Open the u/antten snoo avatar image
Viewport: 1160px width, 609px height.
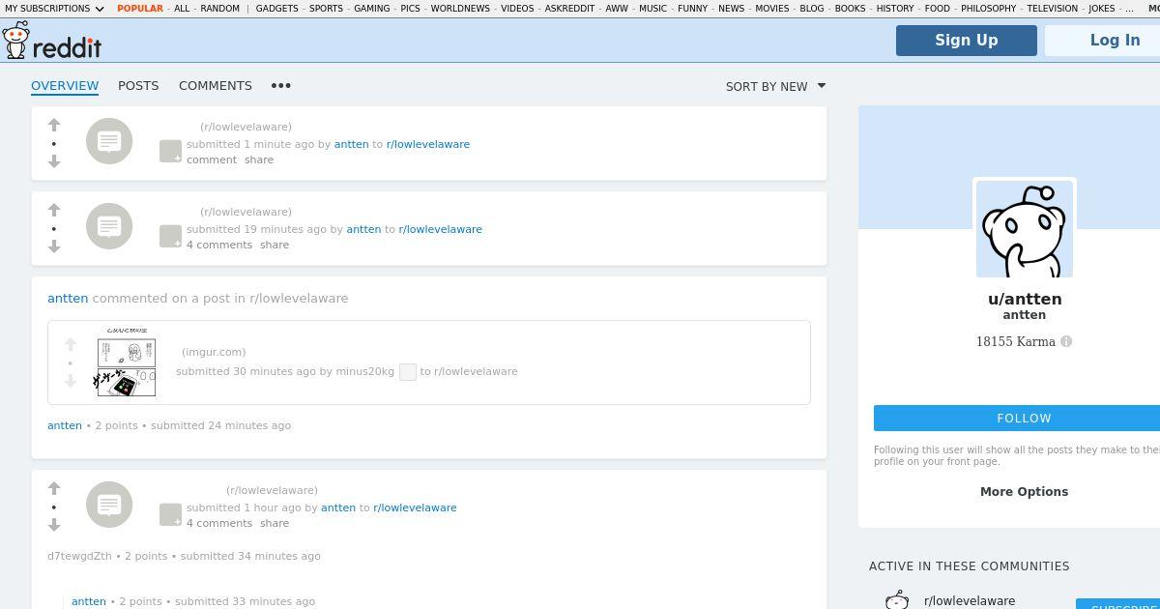pos(1025,228)
